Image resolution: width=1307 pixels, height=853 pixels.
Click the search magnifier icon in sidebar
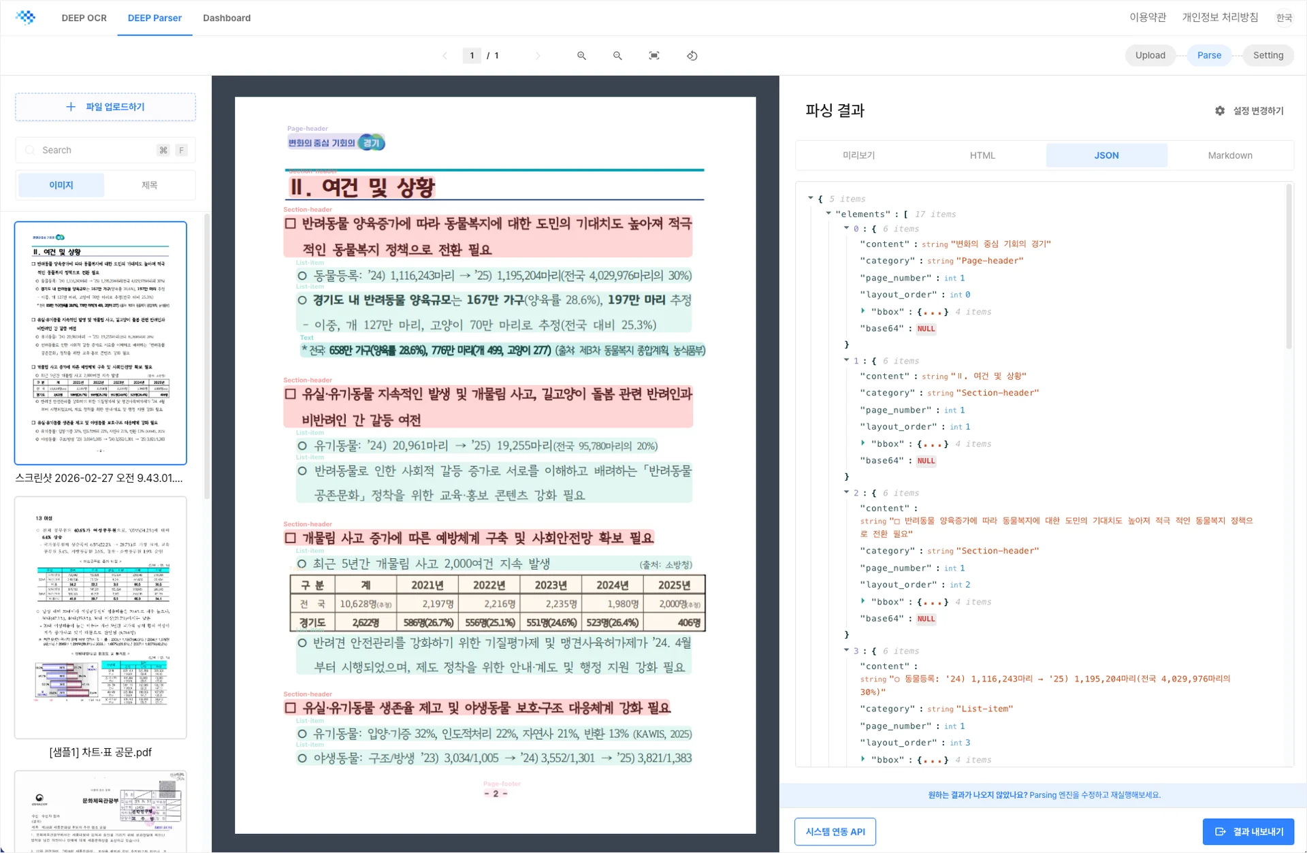[30, 150]
